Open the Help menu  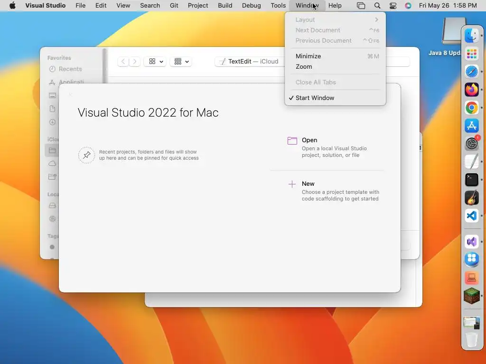(x=335, y=6)
